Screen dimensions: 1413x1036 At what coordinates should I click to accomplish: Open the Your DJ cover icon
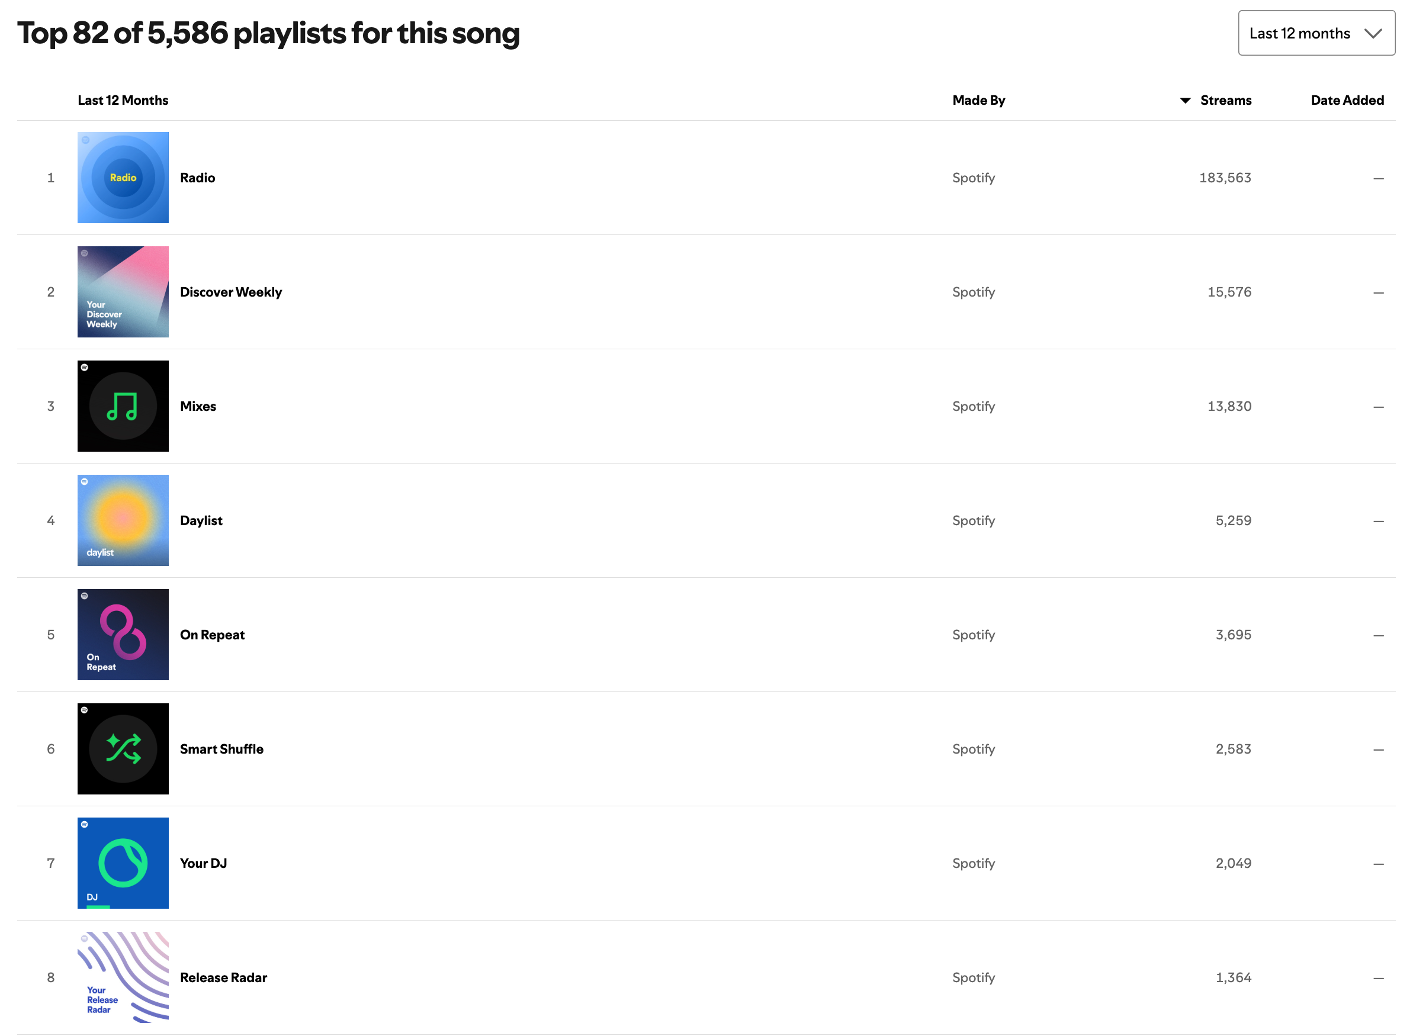tap(123, 863)
